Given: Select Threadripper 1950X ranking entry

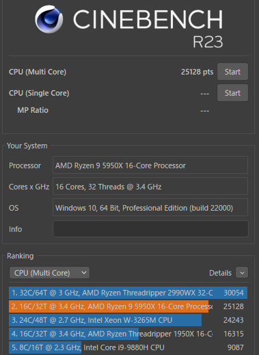Looking at the screenshot, I should pos(128,334).
